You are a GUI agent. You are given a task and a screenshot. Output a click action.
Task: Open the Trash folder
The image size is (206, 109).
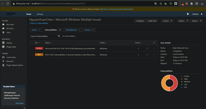pos(8,33)
